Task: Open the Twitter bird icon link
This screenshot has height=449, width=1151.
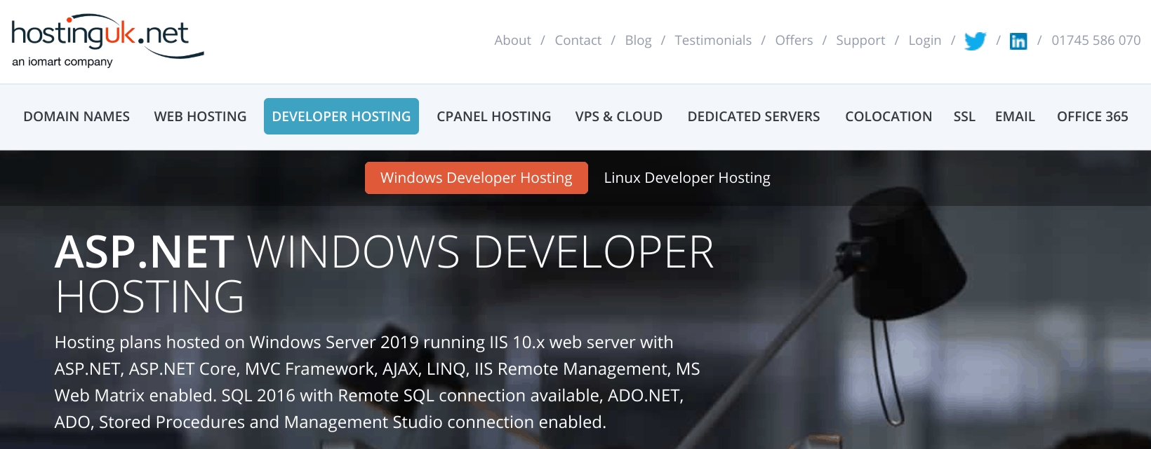Action: coord(975,41)
